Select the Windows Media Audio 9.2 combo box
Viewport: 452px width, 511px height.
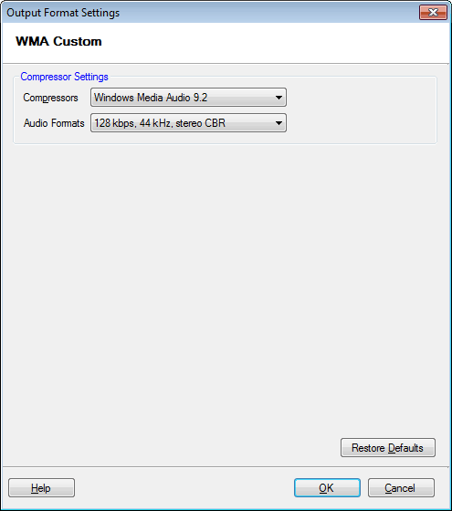pos(188,97)
